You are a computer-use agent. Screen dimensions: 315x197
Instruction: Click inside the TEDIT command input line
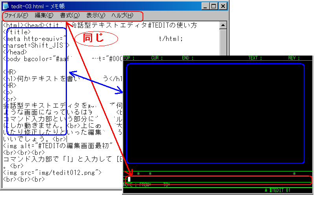[x=217, y=180]
